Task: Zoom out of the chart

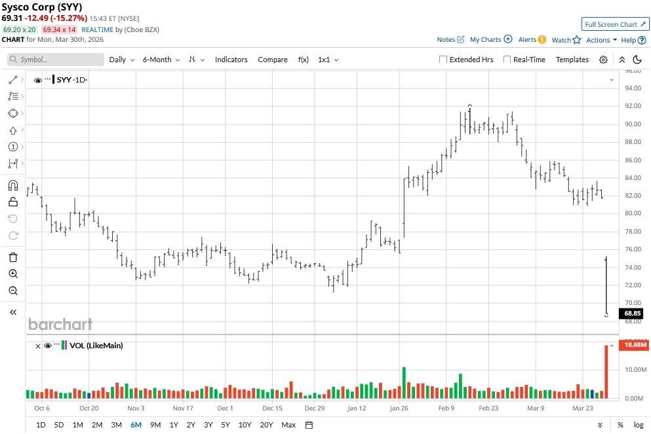Action: [13, 291]
